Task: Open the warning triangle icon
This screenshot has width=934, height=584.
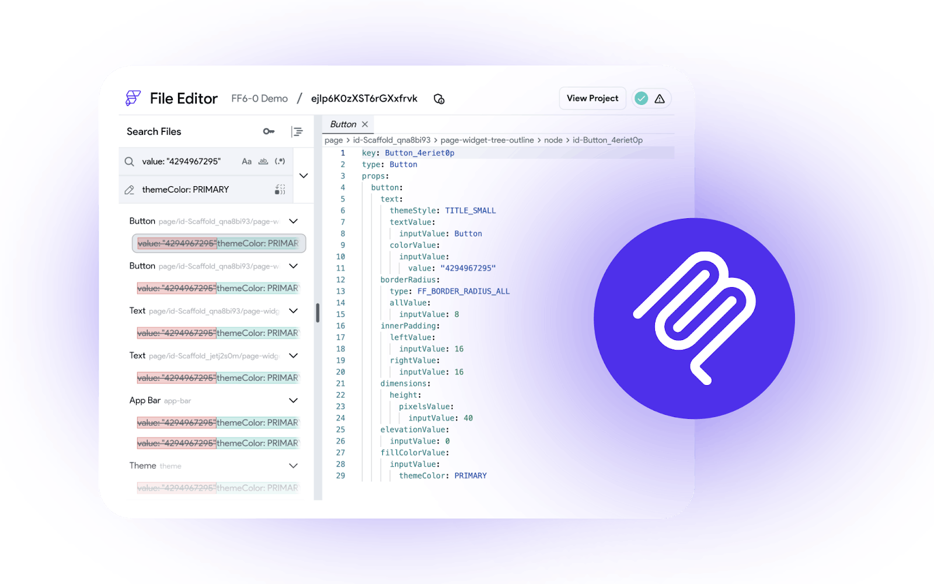Action: click(660, 99)
